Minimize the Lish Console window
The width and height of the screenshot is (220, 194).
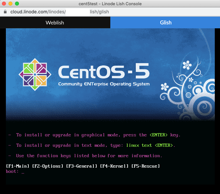(x=10, y=4)
